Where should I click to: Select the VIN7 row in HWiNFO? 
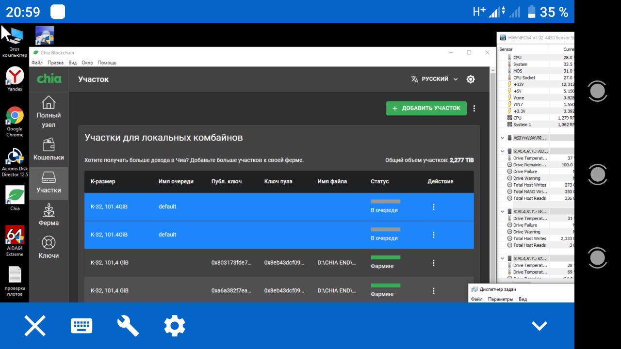pos(537,105)
